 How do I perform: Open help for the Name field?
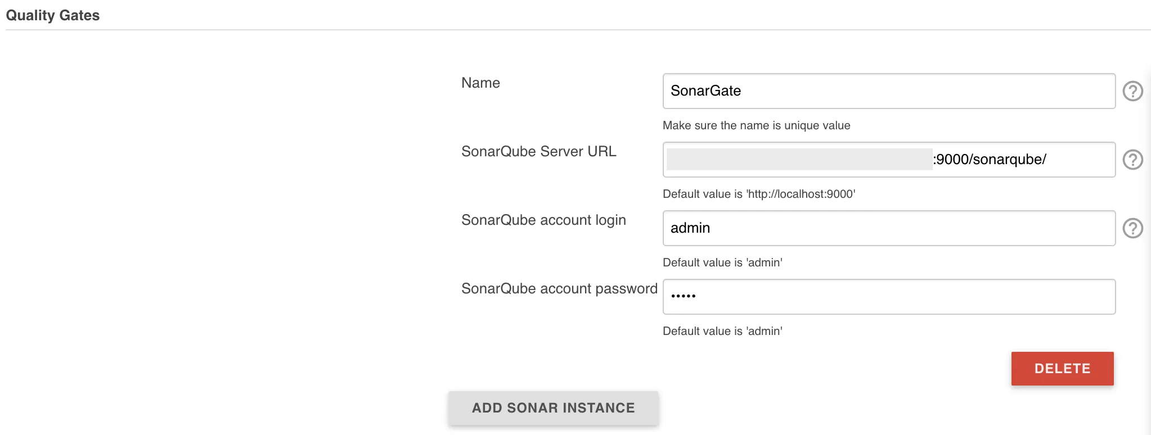click(x=1132, y=91)
